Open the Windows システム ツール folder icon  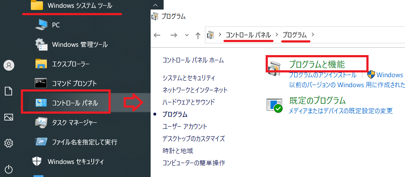coord(36,5)
